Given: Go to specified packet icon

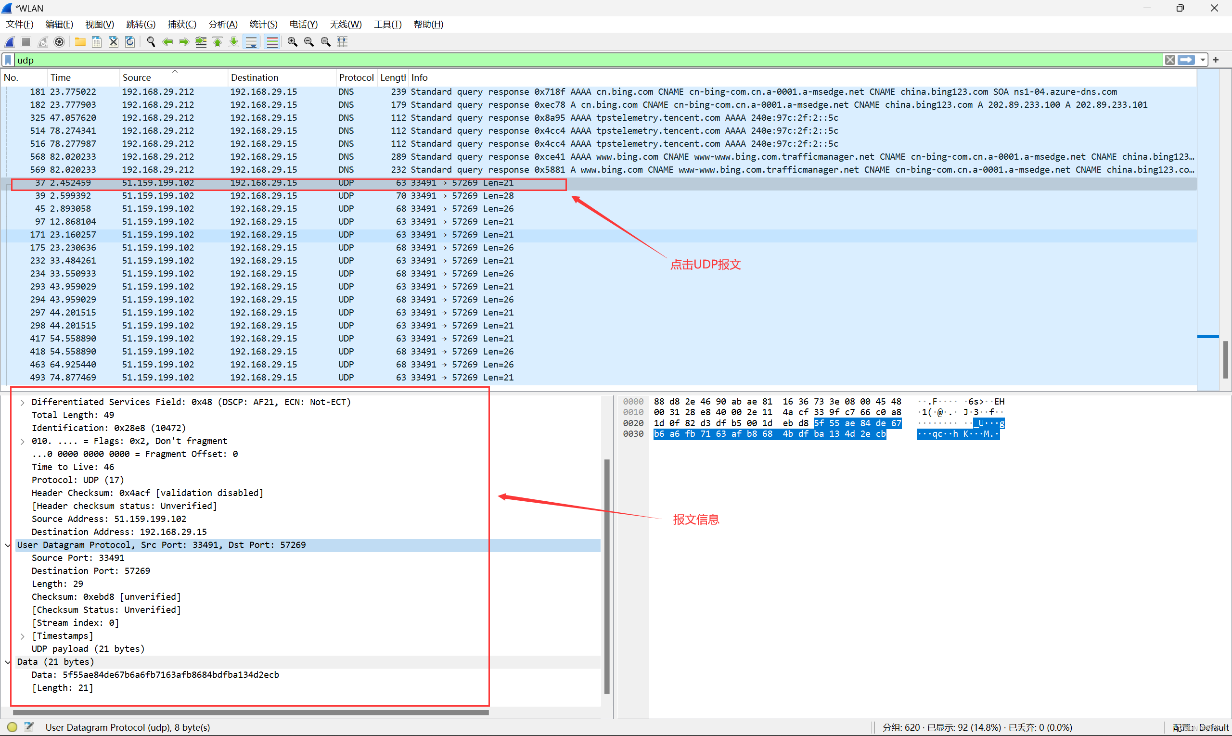Looking at the screenshot, I should [x=201, y=42].
